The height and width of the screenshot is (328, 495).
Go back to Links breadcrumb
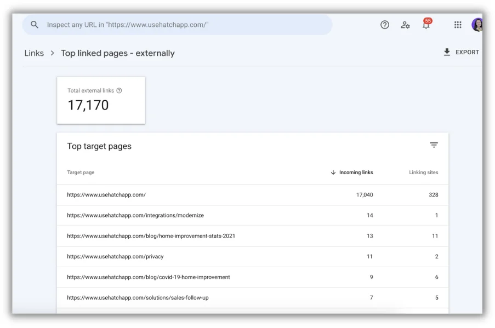(x=34, y=53)
